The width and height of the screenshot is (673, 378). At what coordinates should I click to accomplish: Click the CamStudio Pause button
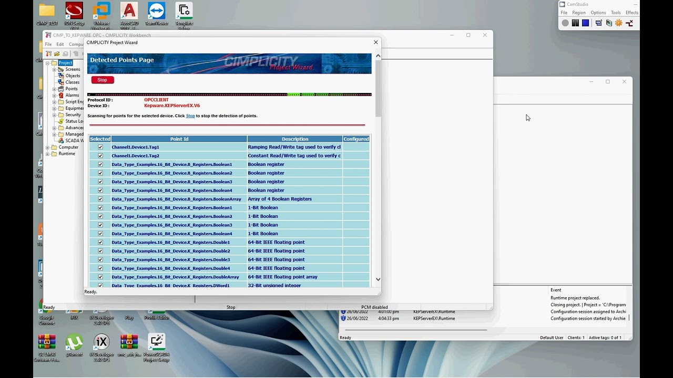pos(575,23)
